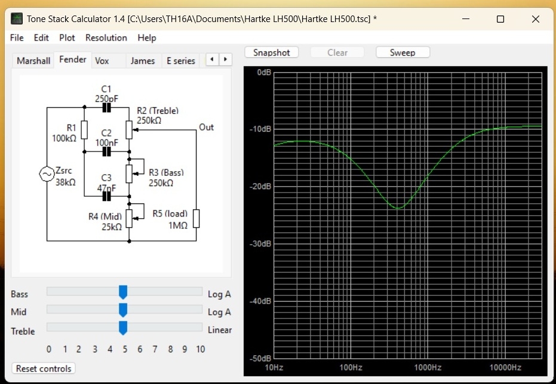Click the Linear label beside Treble
This screenshot has width=556, height=384.
click(x=220, y=330)
